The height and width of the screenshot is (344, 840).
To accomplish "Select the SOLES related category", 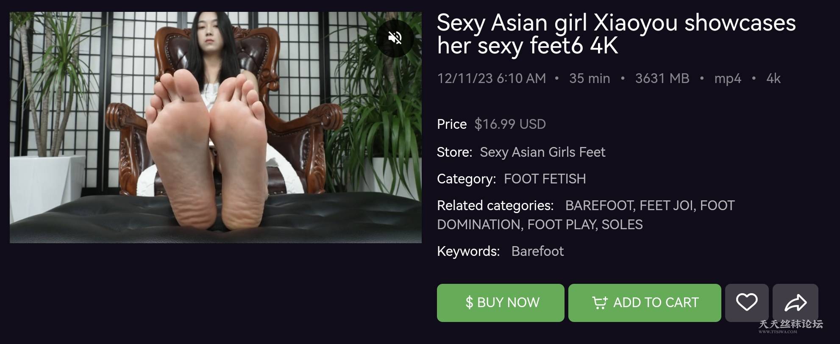I will pos(622,225).
